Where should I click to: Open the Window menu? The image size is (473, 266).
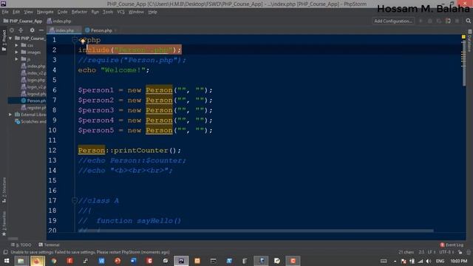[x=136, y=12]
